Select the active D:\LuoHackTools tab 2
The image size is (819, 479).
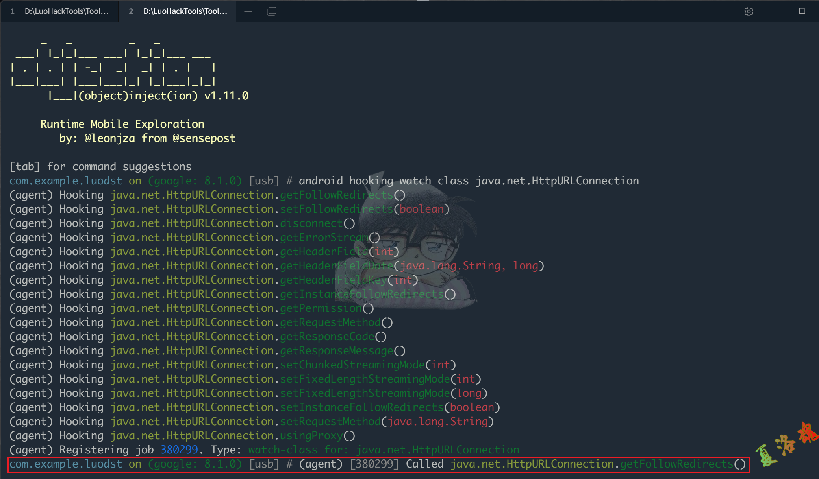(178, 11)
